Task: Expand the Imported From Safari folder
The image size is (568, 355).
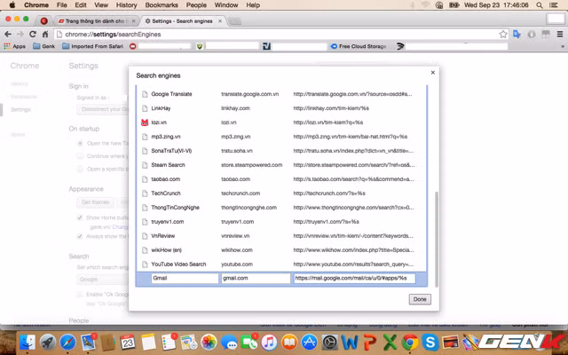Action: (98, 46)
